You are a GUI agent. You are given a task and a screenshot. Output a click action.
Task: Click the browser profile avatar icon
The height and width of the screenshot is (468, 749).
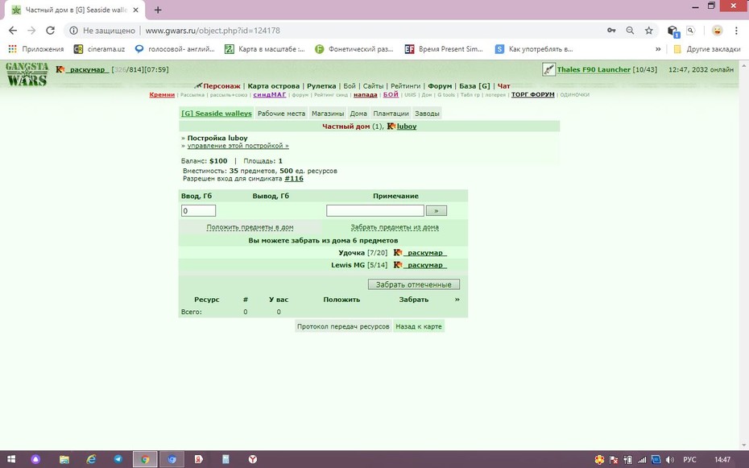coord(717,31)
